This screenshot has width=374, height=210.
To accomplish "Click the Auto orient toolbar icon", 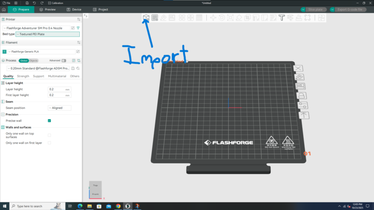I will tap(163, 17).
